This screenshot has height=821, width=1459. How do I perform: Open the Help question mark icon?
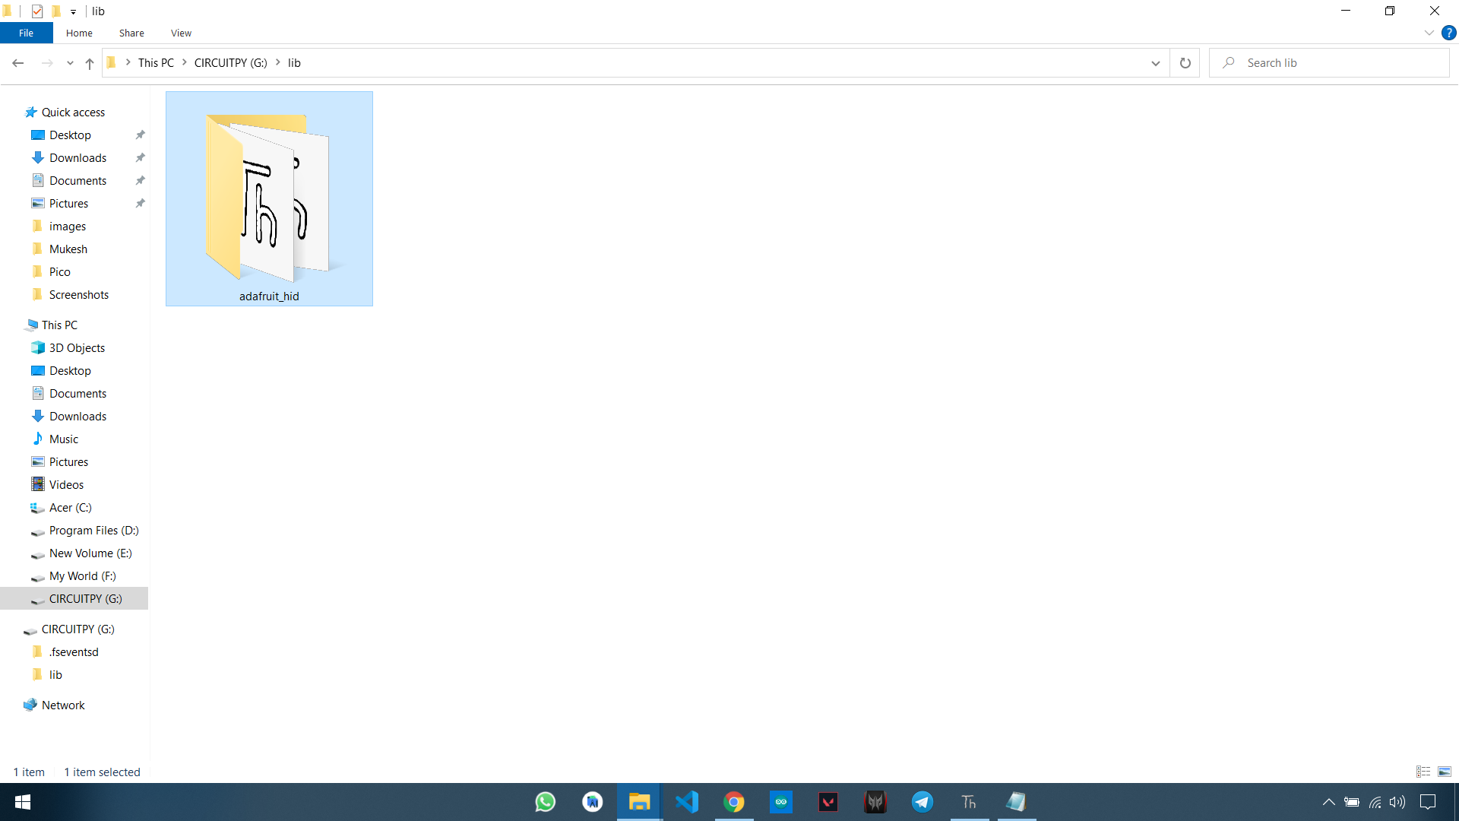coord(1448,33)
